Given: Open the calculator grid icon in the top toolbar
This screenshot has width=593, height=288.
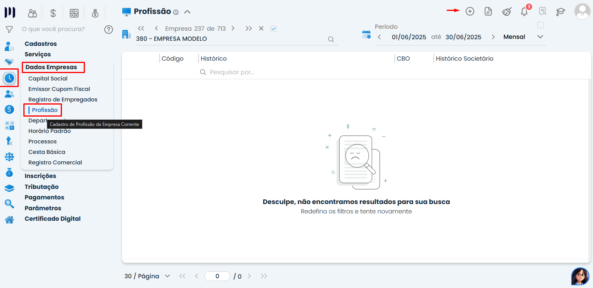Looking at the screenshot, I should click(74, 13).
